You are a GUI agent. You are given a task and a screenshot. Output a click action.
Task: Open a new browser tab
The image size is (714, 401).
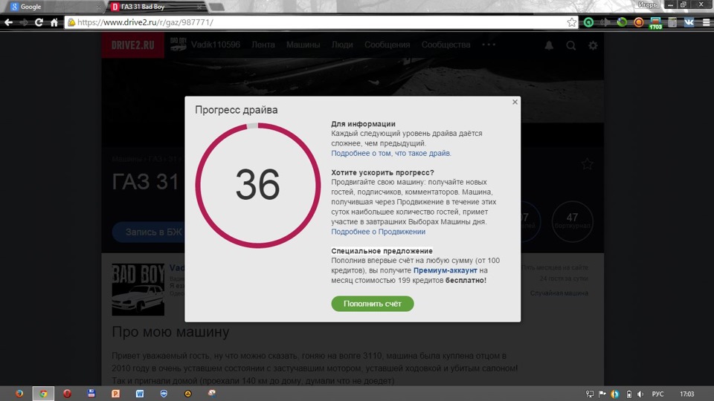(x=216, y=7)
